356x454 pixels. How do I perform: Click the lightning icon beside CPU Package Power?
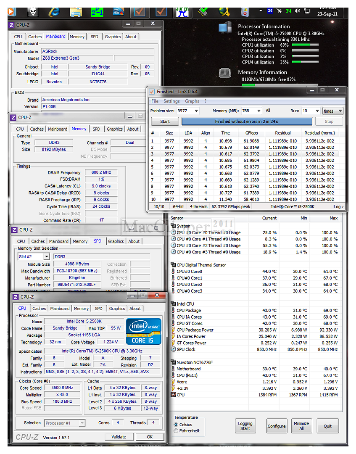click(x=173, y=330)
